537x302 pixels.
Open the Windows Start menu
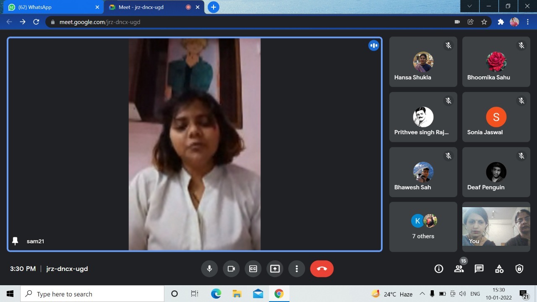(10, 294)
